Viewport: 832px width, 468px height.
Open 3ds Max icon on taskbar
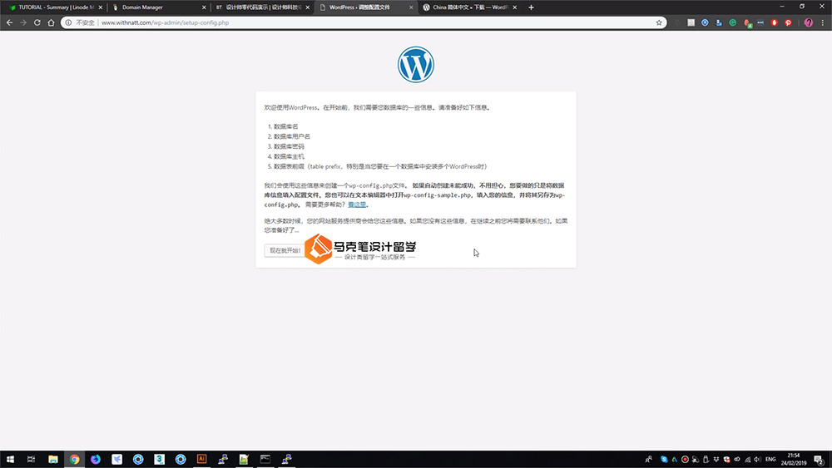click(x=159, y=459)
